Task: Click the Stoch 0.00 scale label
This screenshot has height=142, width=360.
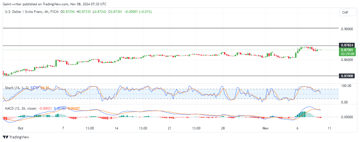Action: (x=345, y=102)
